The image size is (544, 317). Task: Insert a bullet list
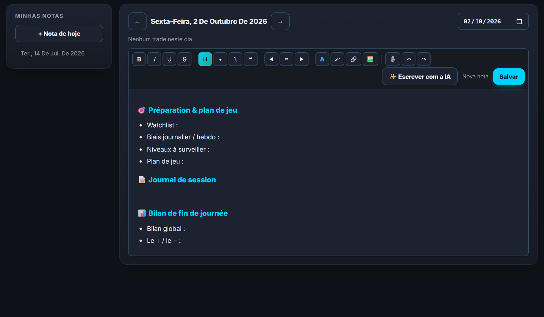(220, 59)
